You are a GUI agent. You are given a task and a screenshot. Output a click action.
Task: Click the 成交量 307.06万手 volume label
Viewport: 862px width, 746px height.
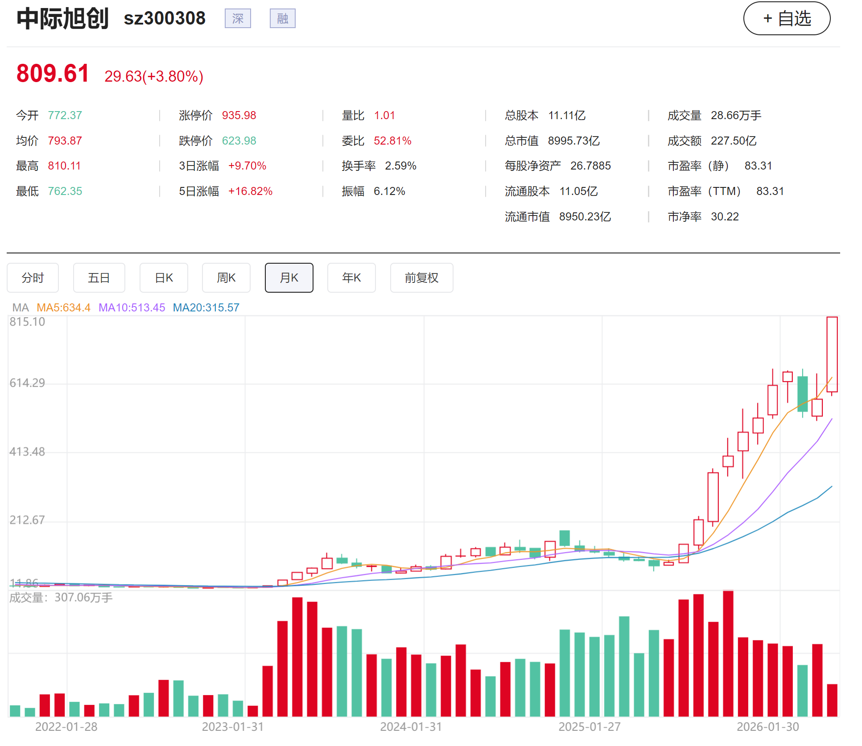[61, 597]
